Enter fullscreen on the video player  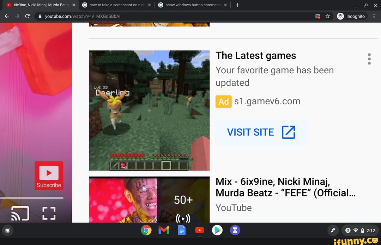pos(49,213)
